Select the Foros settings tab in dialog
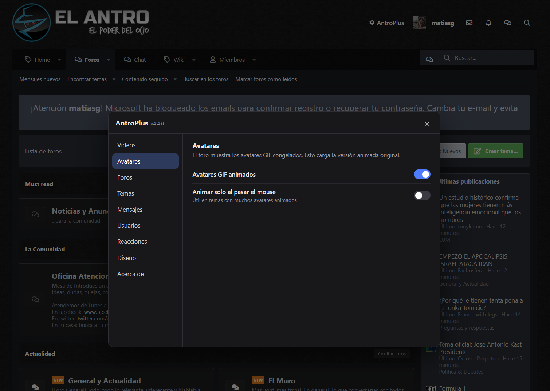The height and width of the screenshot is (391, 550). tap(145, 177)
